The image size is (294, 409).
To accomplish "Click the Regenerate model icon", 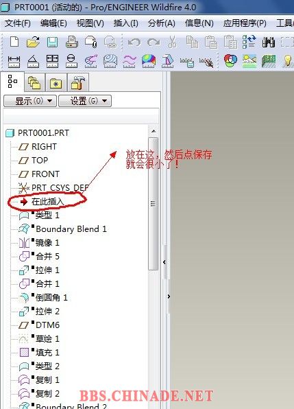I will pyautogui.click(x=249, y=42).
